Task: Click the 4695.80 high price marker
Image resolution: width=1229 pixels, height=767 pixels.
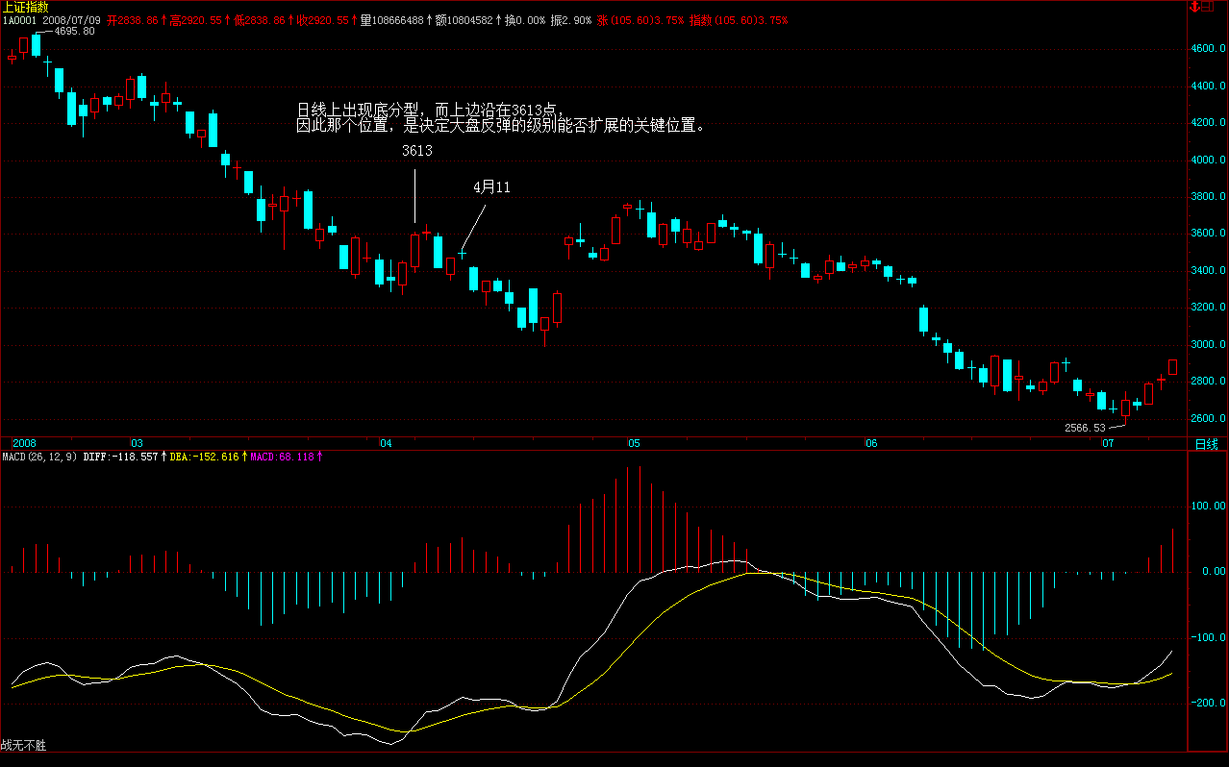Action: [x=74, y=31]
